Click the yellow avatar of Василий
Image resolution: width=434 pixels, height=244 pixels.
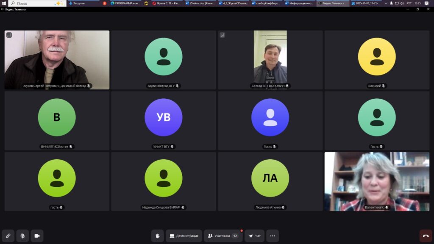click(376, 57)
